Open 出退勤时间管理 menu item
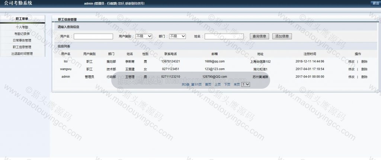The height and width of the screenshot is (160, 381). pos(22,53)
